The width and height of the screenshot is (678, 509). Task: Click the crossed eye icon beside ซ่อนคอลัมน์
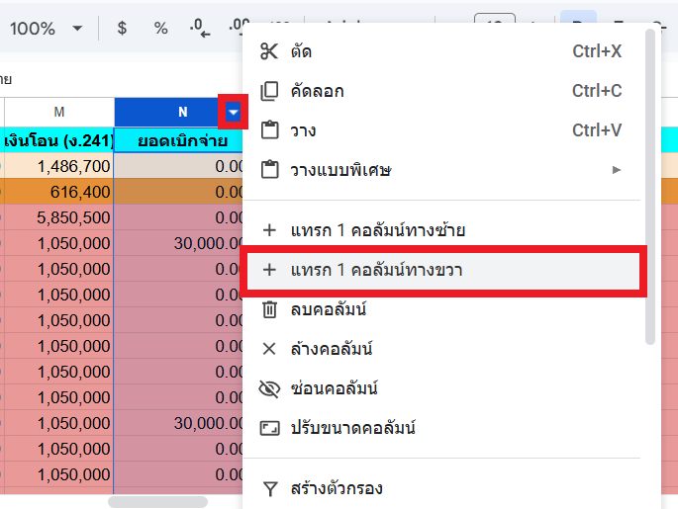point(269,388)
